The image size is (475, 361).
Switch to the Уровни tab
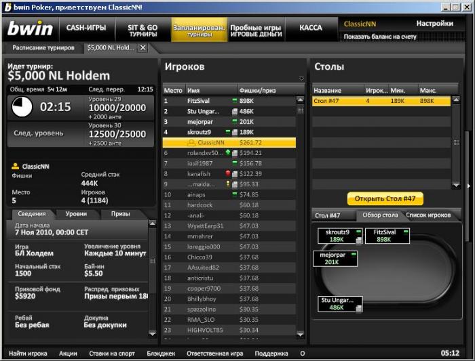tap(76, 214)
